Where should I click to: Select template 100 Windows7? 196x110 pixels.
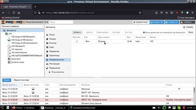pyautogui.click(x=18, y=46)
